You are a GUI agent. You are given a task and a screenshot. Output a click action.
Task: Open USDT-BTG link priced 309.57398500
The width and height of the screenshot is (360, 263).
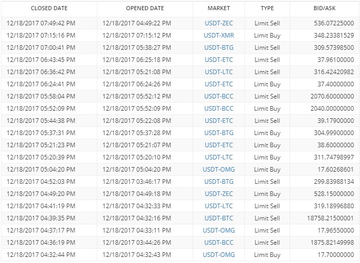219,48
